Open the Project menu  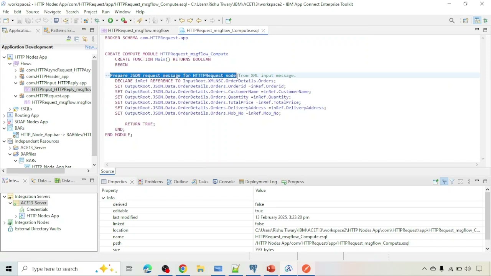click(x=90, y=12)
